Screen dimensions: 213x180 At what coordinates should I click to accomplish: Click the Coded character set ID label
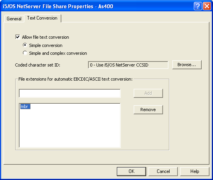38,65
